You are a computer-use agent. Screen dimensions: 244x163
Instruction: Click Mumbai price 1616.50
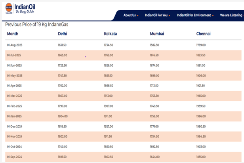pyautogui.click(x=154, y=55)
